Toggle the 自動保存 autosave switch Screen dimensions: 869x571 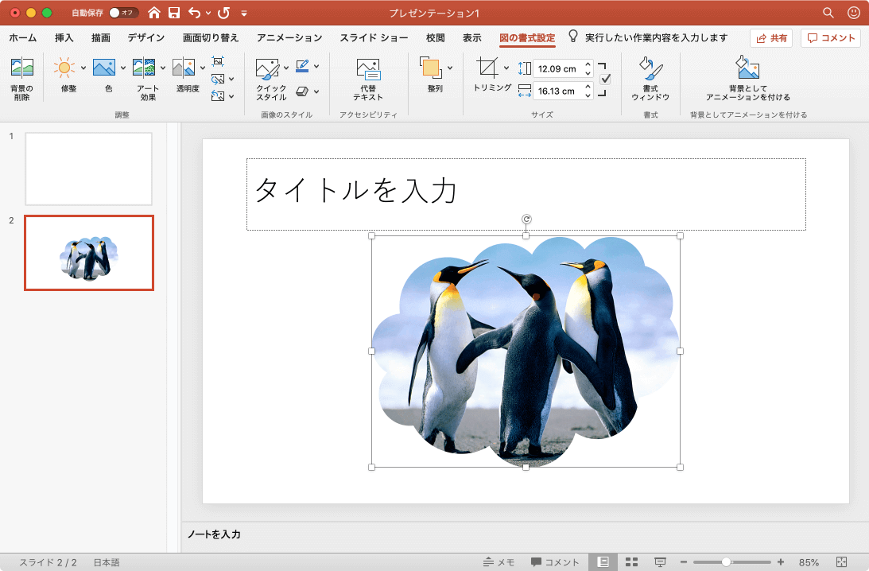(x=123, y=13)
